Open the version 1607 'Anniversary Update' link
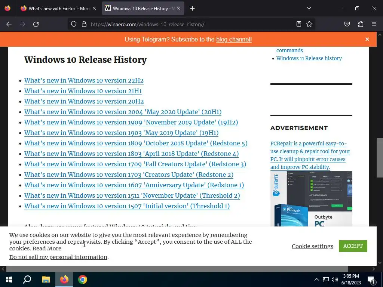The image size is (383, 287). [x=134, y=185]
